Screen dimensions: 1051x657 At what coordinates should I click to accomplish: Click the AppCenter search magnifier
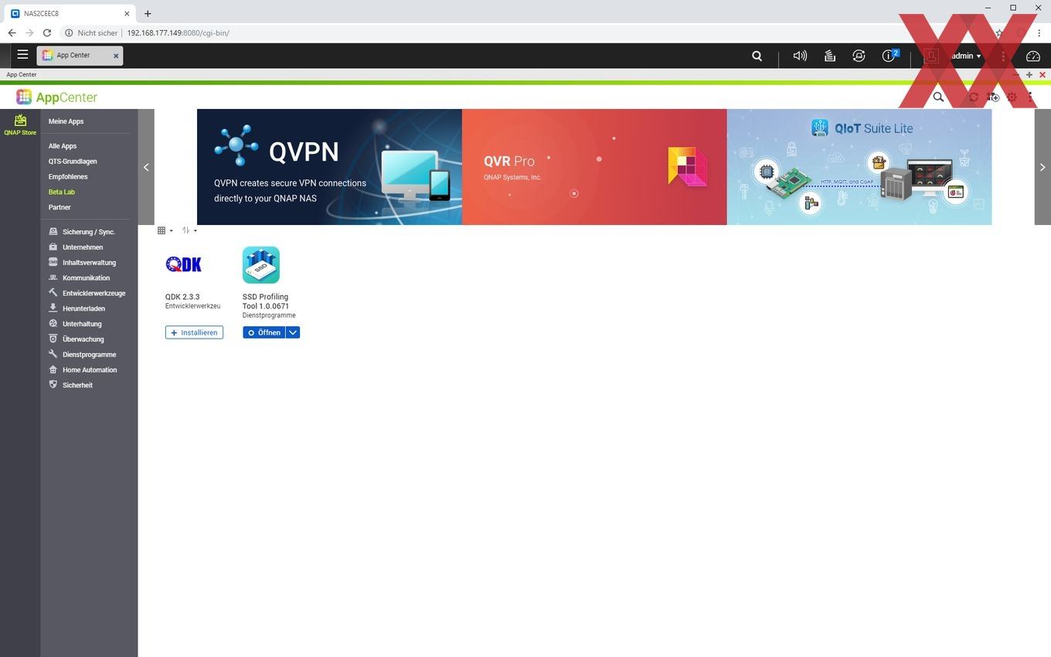click(938, 97)
